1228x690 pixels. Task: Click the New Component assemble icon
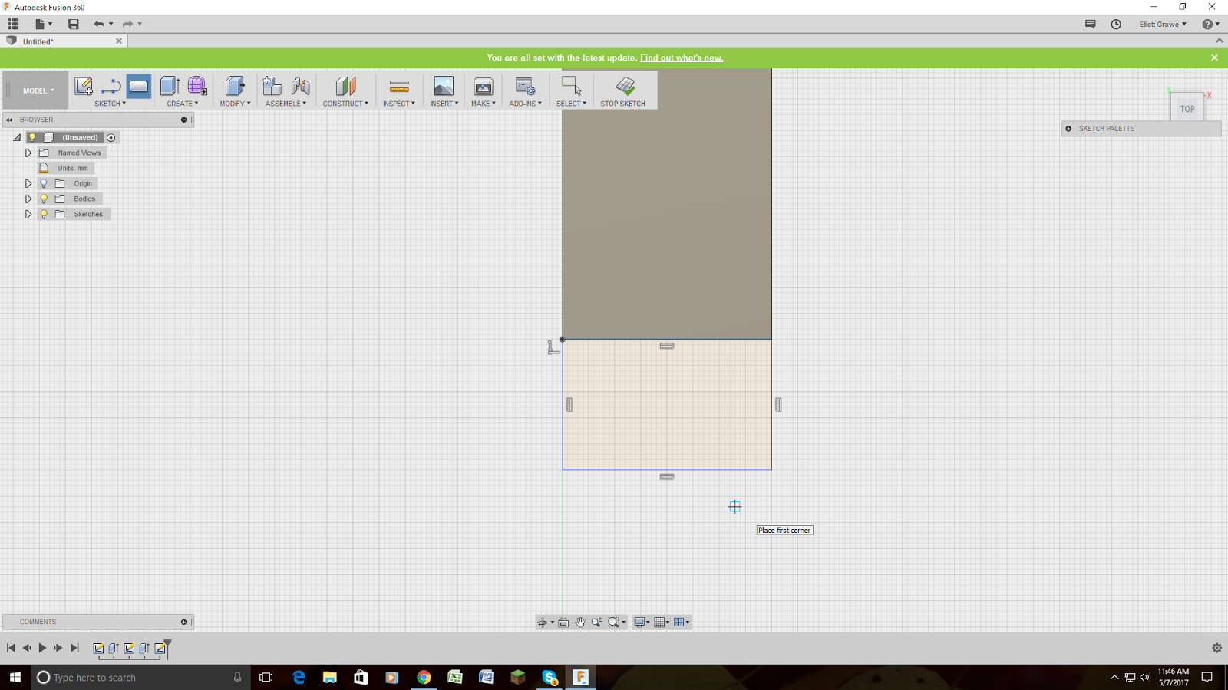point(272,86)
